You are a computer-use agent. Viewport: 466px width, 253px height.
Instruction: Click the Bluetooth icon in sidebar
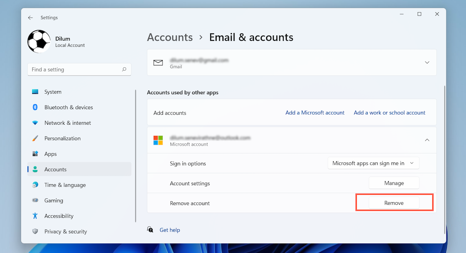pos(35,107)
